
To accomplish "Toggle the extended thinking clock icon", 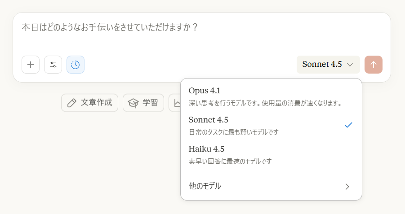I will pyautogui.click(x=76, y=65).
